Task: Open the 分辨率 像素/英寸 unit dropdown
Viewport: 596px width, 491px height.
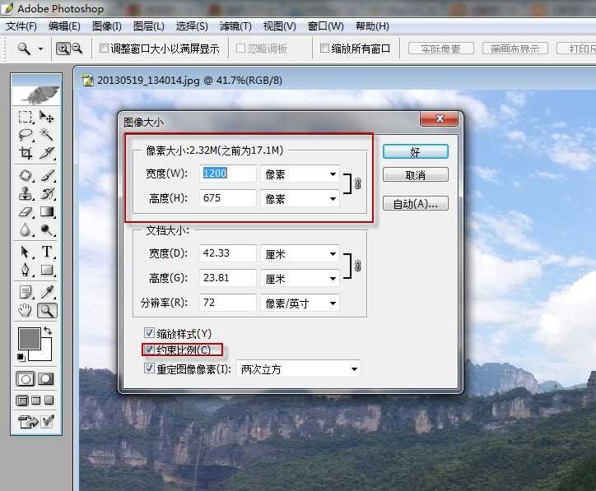Action: pyautogui.click(x=300, y=303)
